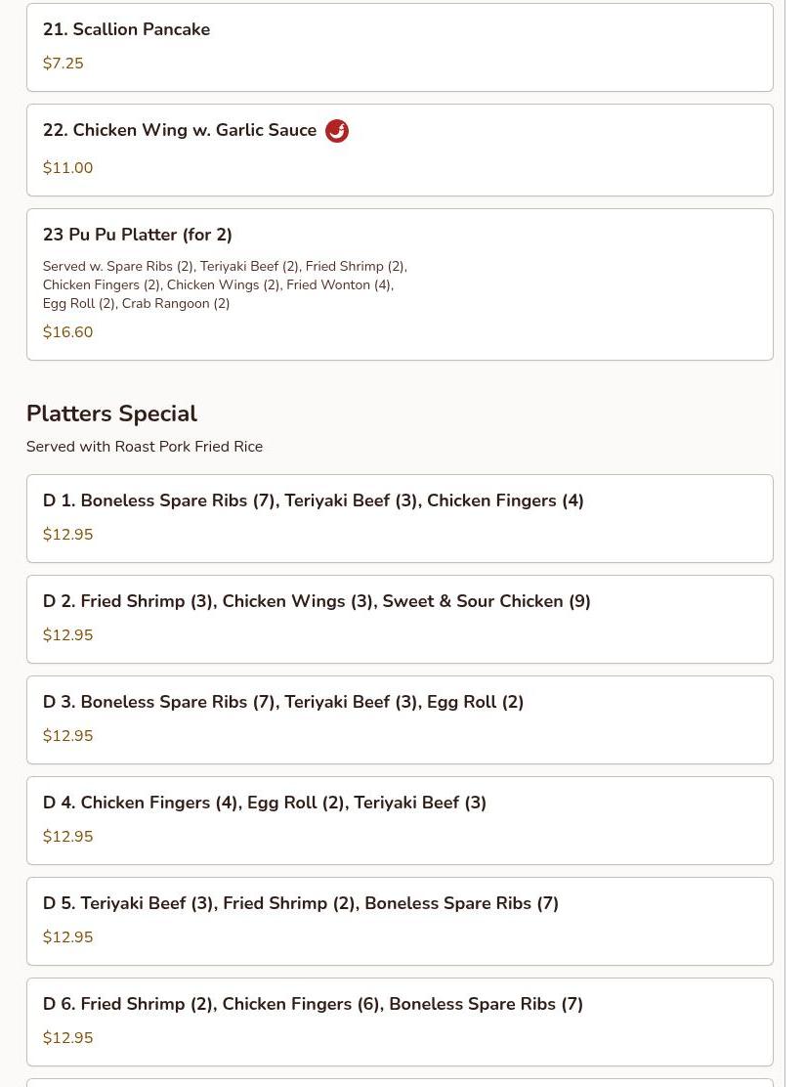Open 22. Chicken Wing w. Garlic Sauce
The width and height of the screenshot is (805, 1087).
click(180, 131)
